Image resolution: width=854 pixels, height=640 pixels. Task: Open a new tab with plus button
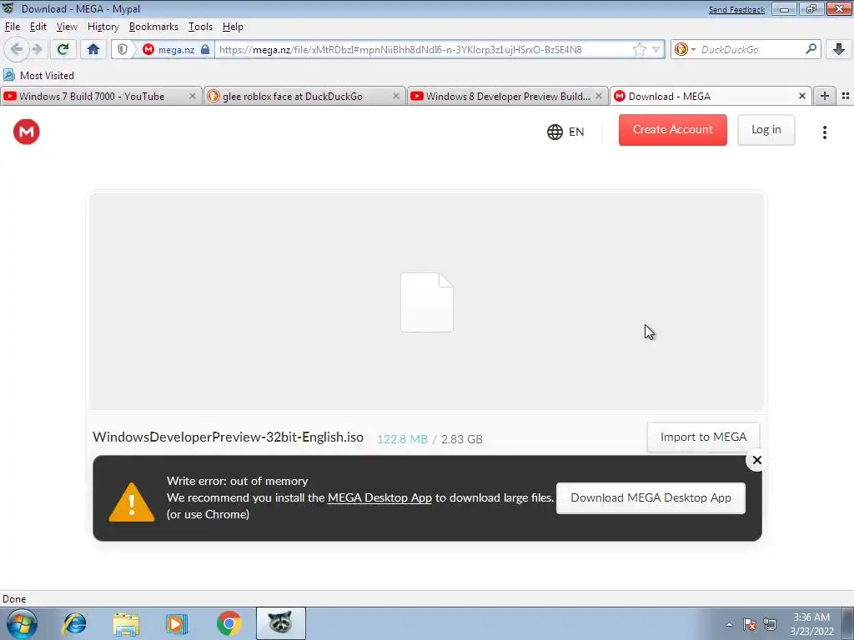825,96
